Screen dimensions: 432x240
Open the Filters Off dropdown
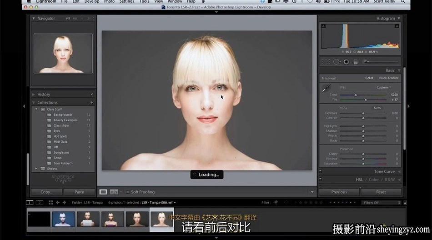click(381, 203)
